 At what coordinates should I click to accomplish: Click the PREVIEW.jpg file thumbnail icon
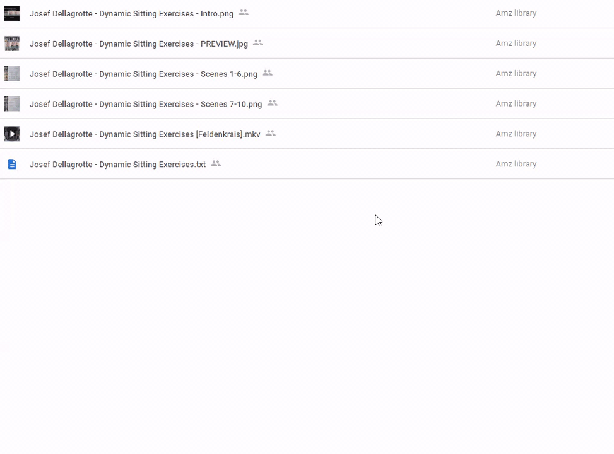coord(12,44)
